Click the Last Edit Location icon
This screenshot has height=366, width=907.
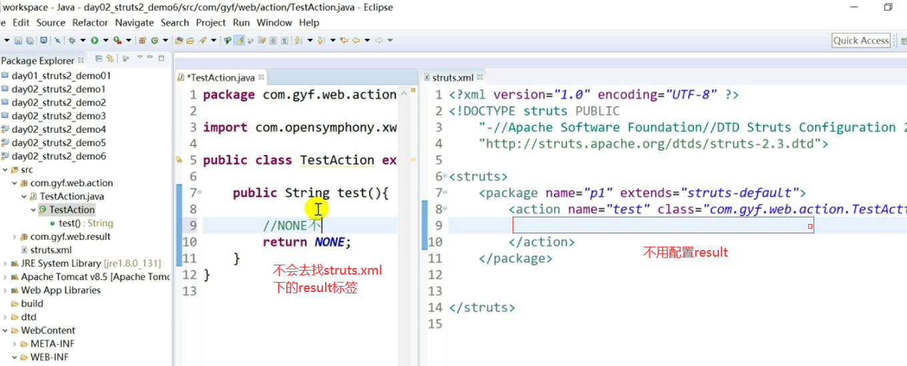point(344,41)
